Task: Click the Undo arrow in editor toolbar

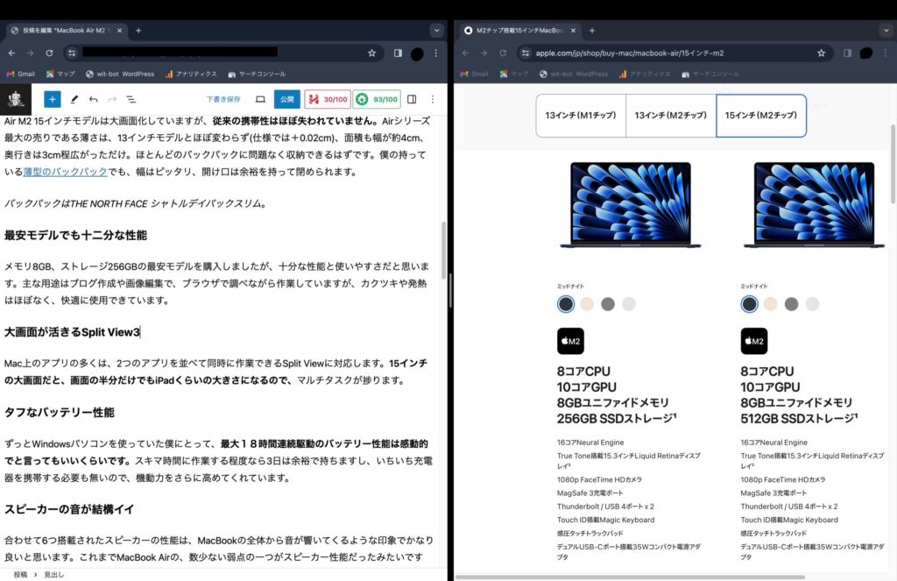Action: [x=94, y=99]
